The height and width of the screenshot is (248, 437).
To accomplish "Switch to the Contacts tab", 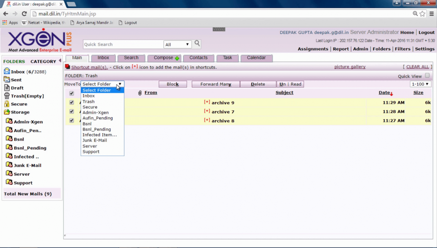I will [x=198, y=58].
